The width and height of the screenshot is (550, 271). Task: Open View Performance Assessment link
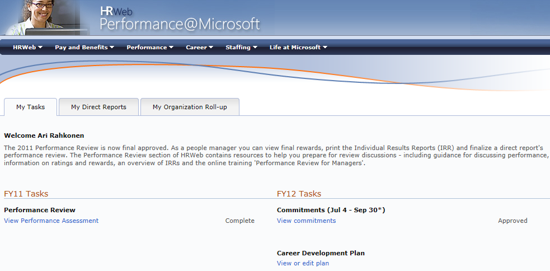point(51,221)
